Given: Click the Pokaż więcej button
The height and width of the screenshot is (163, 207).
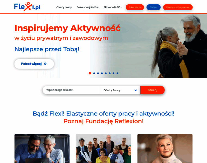Looking at the screenshot, I should click(x=34, y=64).
